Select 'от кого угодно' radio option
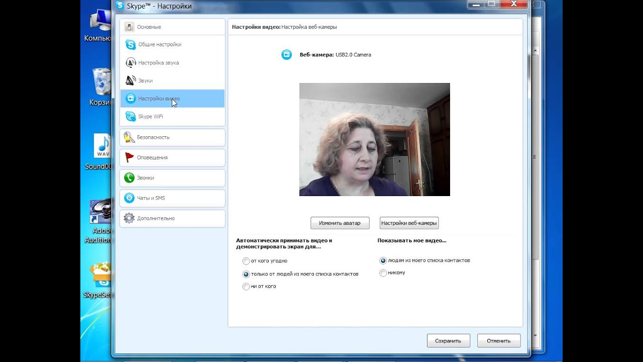 246,261
